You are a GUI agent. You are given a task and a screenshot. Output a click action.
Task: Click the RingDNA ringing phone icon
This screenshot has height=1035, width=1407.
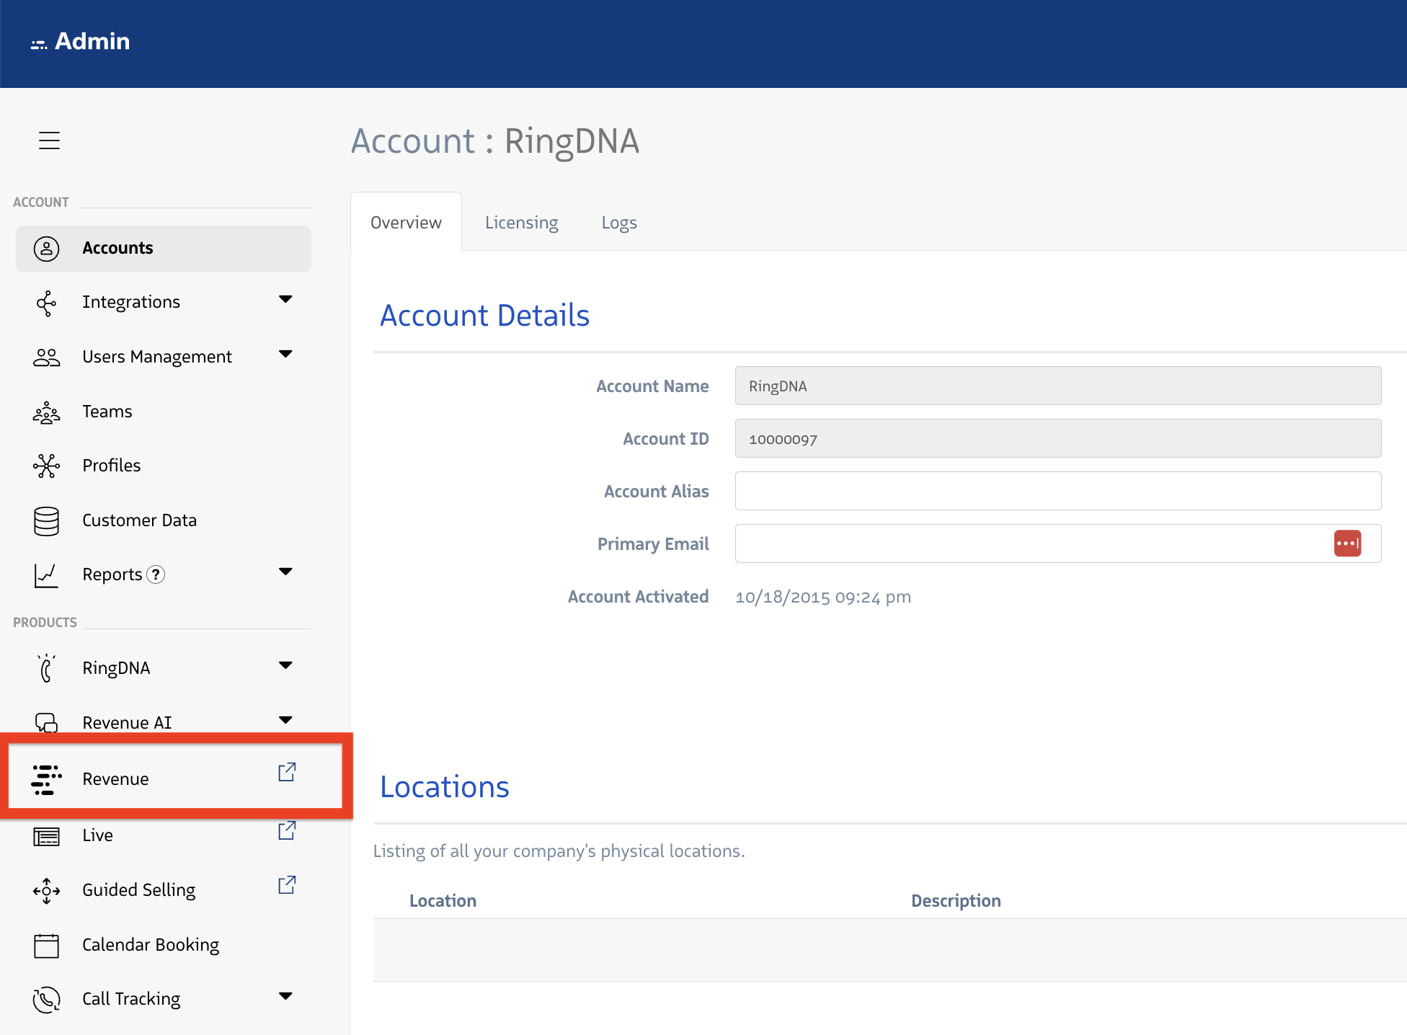click(x=46, y=668)
